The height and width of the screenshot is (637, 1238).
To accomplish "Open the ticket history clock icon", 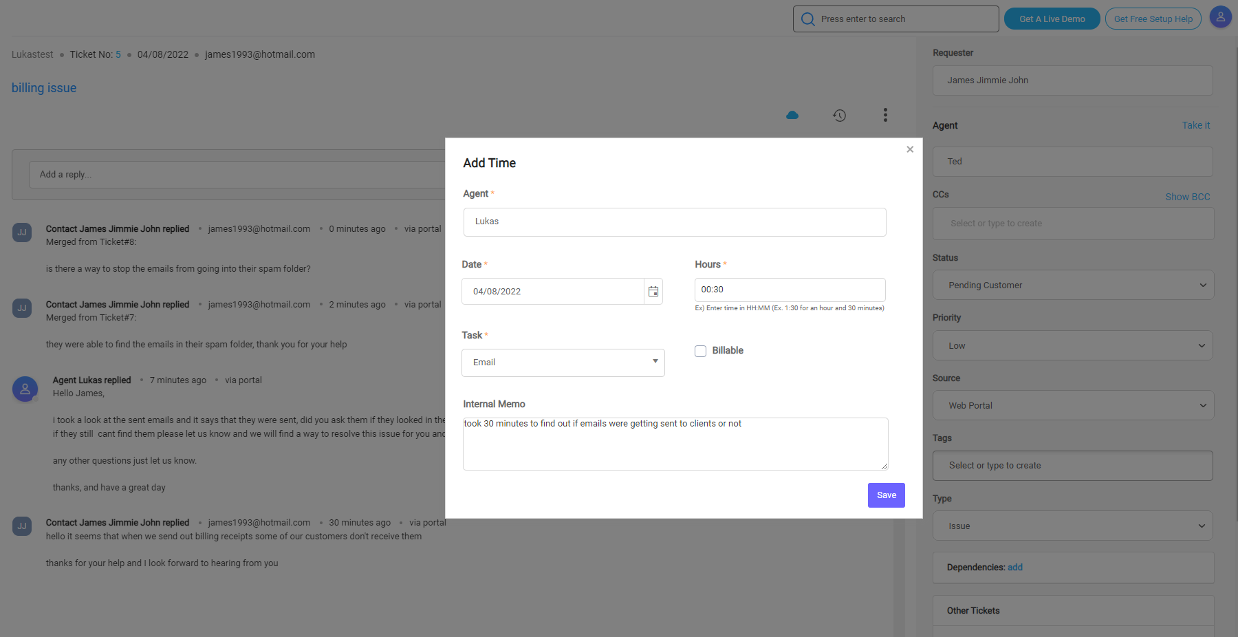I will click(x=839, y=116).
